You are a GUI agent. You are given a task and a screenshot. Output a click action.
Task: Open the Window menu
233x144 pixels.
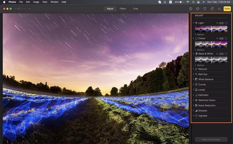pyautogui.click(x=54, y=2)
